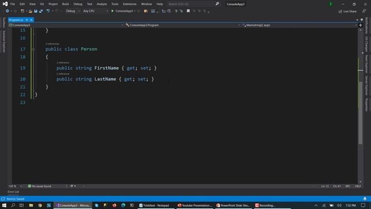This screenshot has height=209, width=371.
Task: Click the Person class name on line 17
Action: click(x=89, y=49)
